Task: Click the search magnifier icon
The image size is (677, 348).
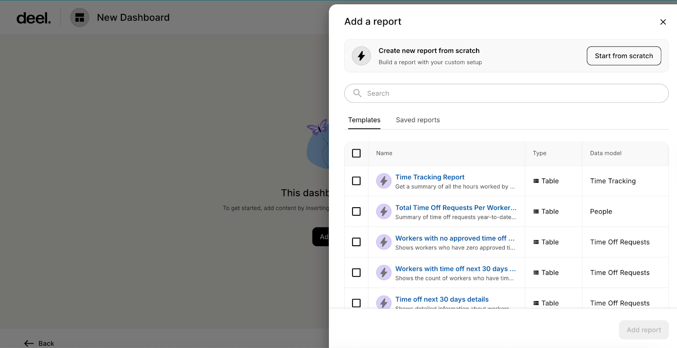Action: tap(358, 93)
